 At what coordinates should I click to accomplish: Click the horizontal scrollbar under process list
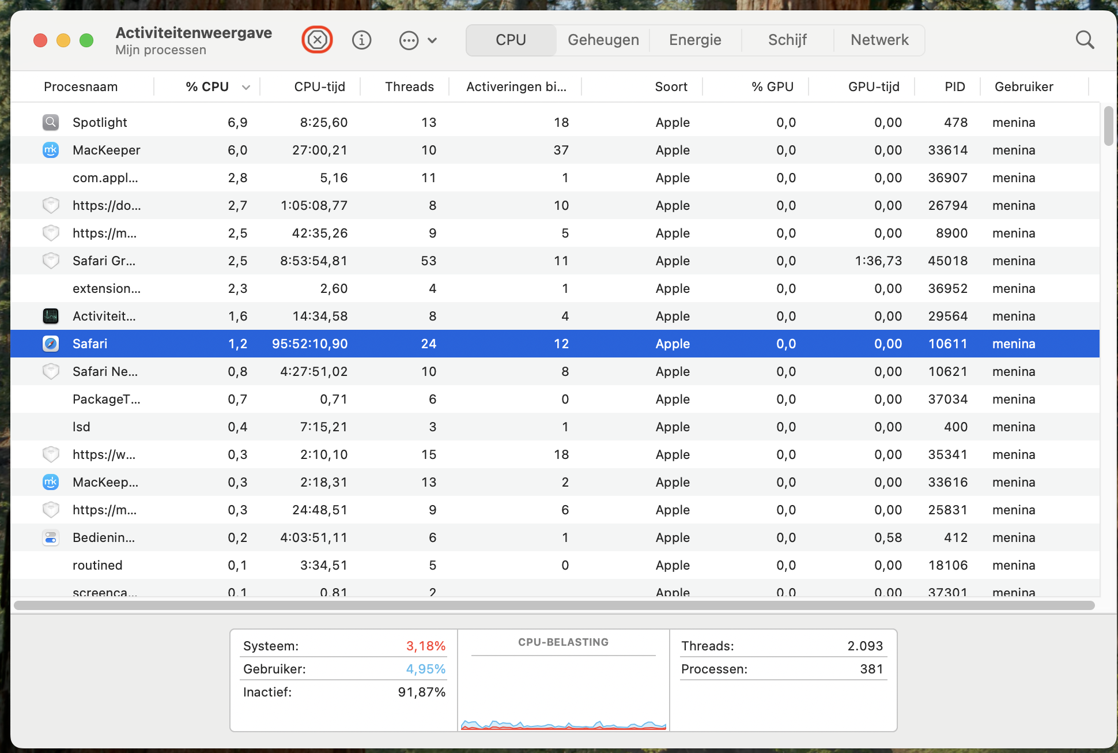[553, 605]
